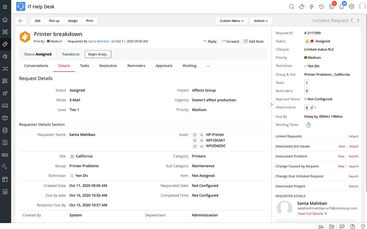This screenshot has width=367, height=229.
Task: Open the Tasks tab
Action: [84, 66]
